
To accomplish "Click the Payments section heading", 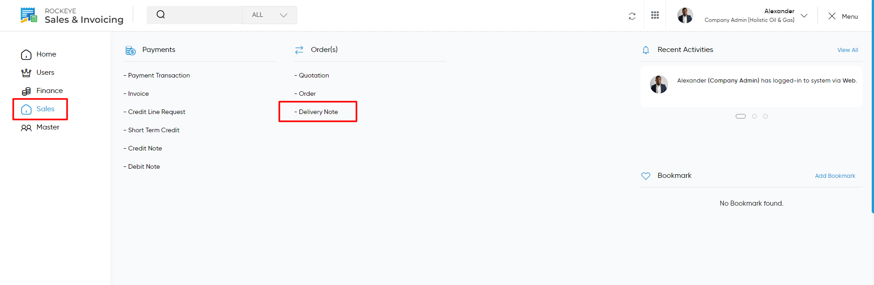I will coord(159,50).
